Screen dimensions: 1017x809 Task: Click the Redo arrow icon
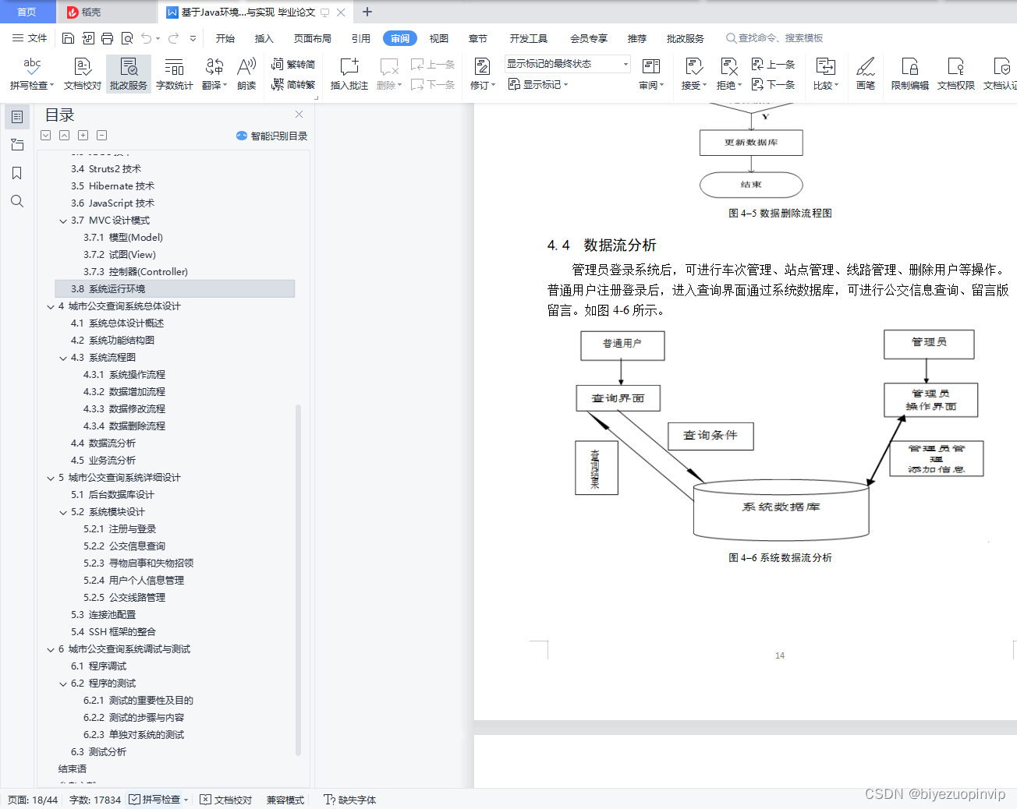point(173,38)
